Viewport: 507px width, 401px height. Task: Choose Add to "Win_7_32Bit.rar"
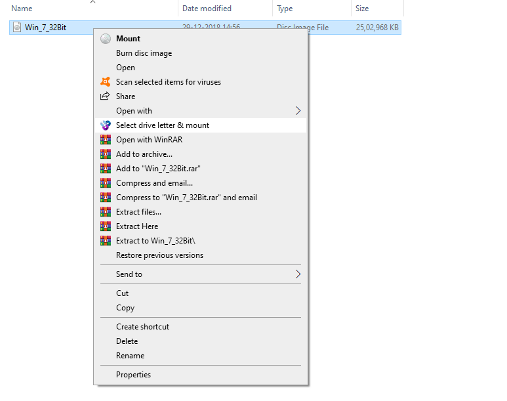[201, 168]
